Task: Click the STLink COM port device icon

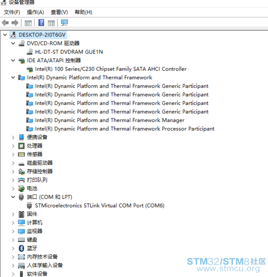Action: (29, 206)
